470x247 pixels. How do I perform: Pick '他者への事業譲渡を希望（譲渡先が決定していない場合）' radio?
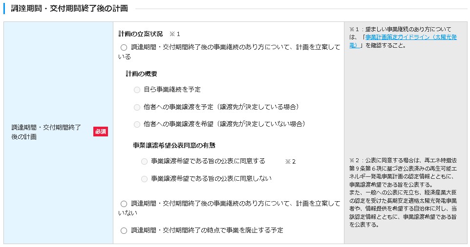click(137, 124)
